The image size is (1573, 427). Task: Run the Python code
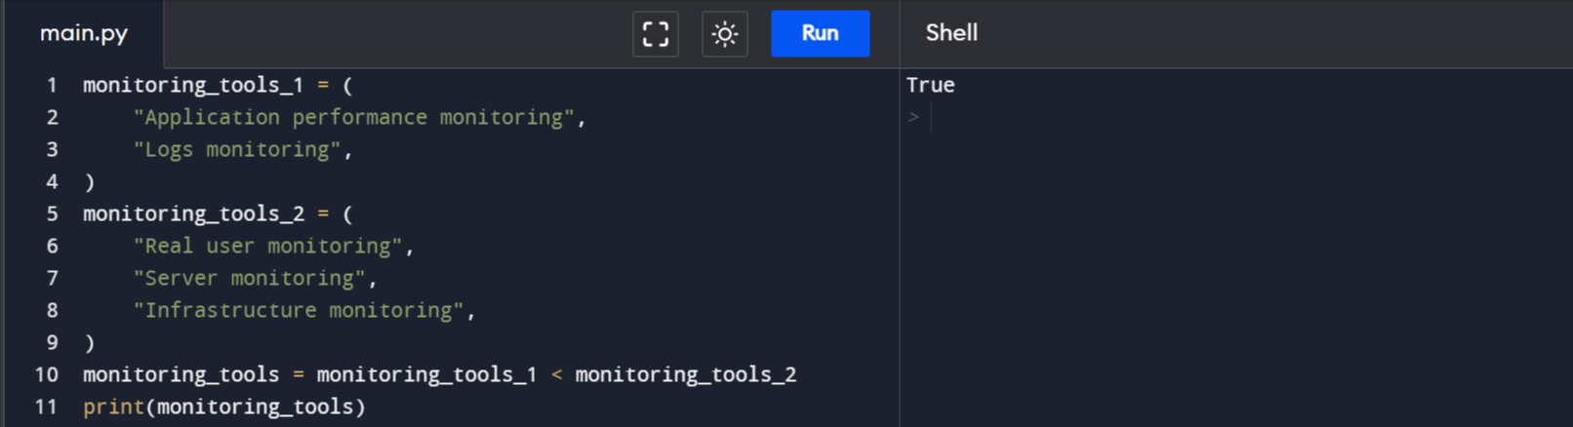point(820,33)
